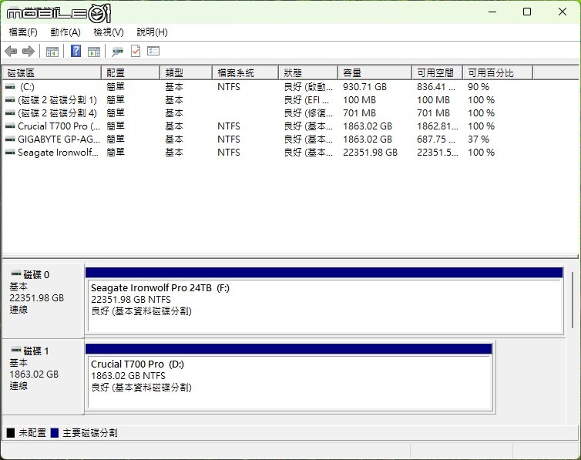Screen dimensions: 581x460
Task: Click the drive icon beside Crucial T700 Pro row
Action: pyautogui.click(x=10, y=126)
